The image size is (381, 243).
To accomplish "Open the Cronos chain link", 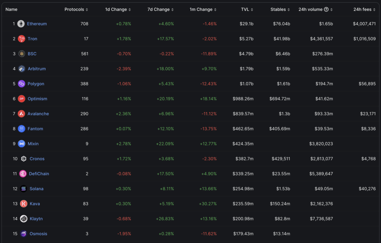I will click(x=37, y=159).
